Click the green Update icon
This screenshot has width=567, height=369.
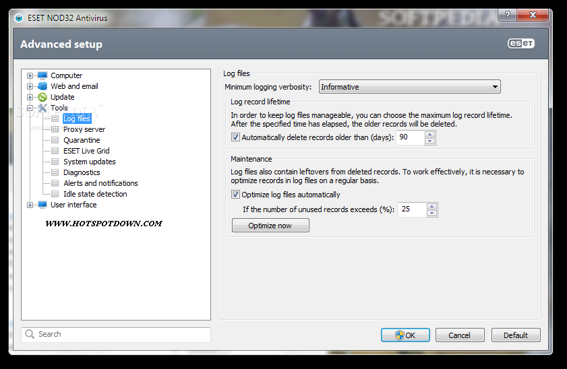(x=42, y=97)
